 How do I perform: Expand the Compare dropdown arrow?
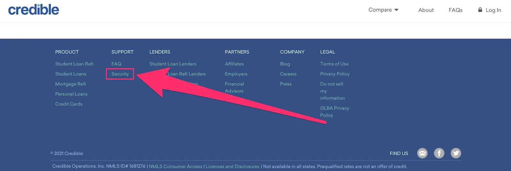pos(396,10)
